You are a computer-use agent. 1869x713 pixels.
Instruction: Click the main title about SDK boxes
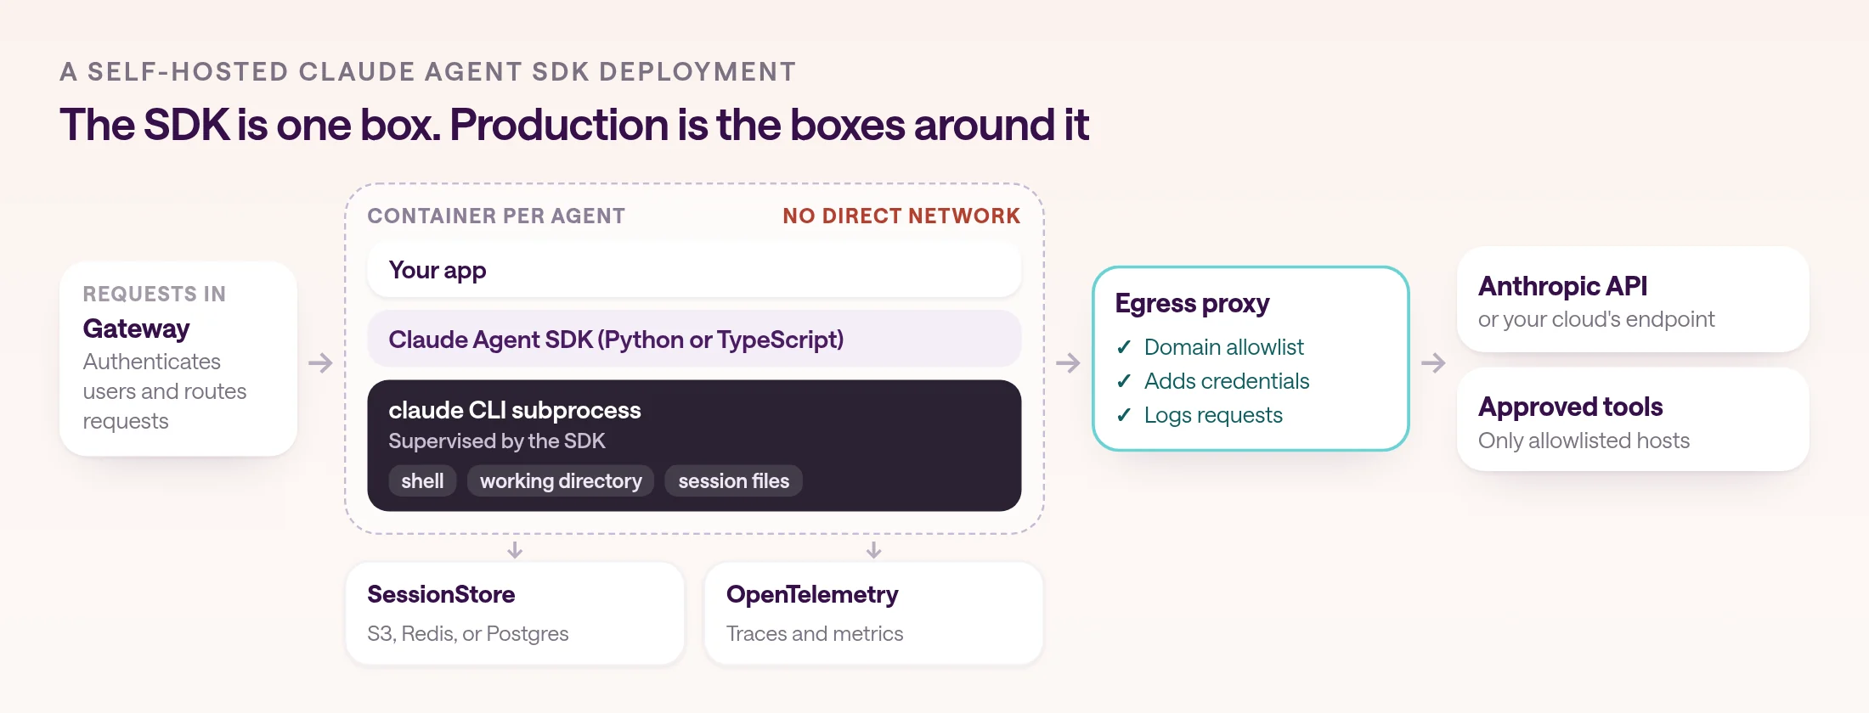coord(573,125)
